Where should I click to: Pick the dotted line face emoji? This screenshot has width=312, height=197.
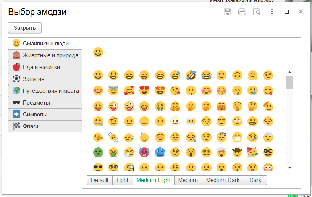click(x=175, y=121)
